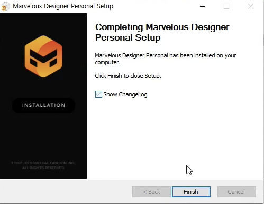Screen dimensions: 264x204
Task: Click the Finish button
Action: [191, 191]
